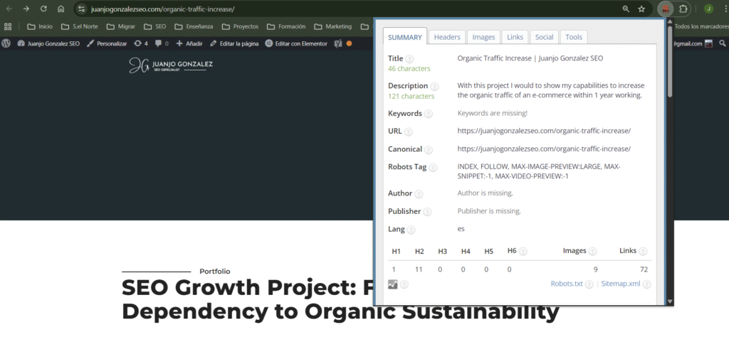Switch to the Headers tab

pyautogui.click(x=447, y=37)
